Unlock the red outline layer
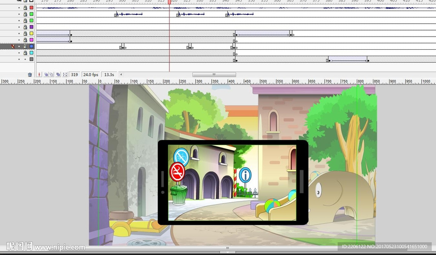 [x=25, y=8]
